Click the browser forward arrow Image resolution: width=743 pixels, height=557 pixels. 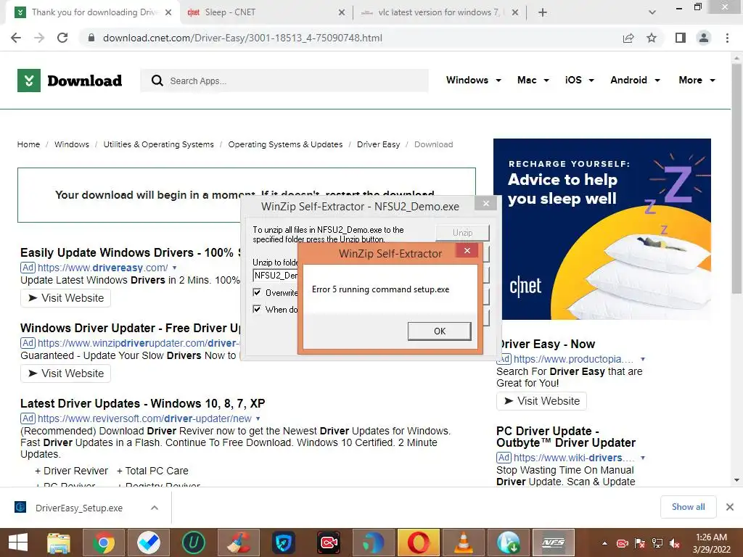tap(39, 38)
